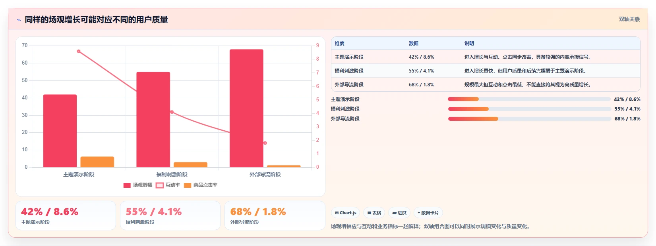The image size is (656, 246).
Task: Click the red bar for 主题演示阶段
Action: pos(60,131)
